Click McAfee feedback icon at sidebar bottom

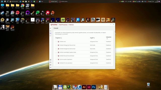pyautogui.click(x=50, y=67)
